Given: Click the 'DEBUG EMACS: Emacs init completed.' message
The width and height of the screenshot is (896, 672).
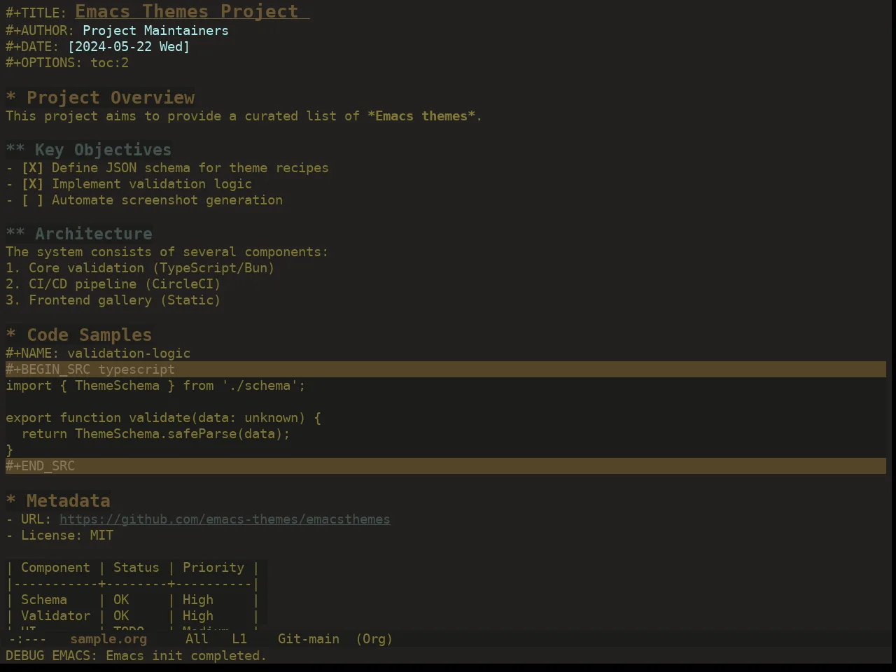Looking at the screenshot, I should click(x=136, y=656).
